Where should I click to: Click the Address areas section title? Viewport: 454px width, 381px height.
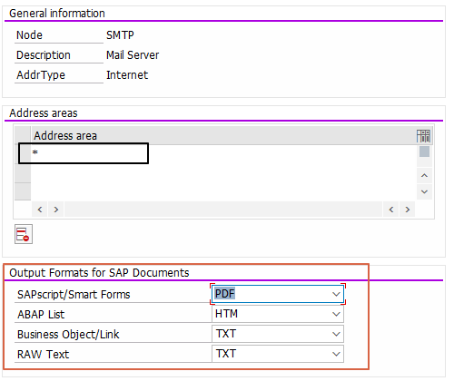pyautogui.click(x=44, y=113)
